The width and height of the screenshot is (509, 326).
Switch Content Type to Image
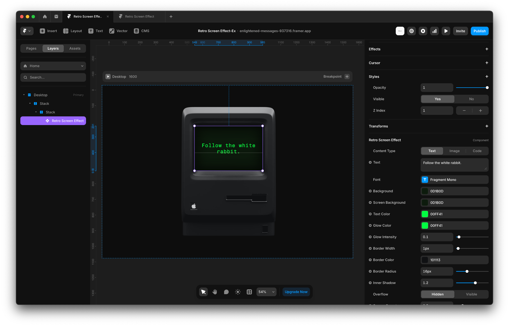(x=454, y=151)
